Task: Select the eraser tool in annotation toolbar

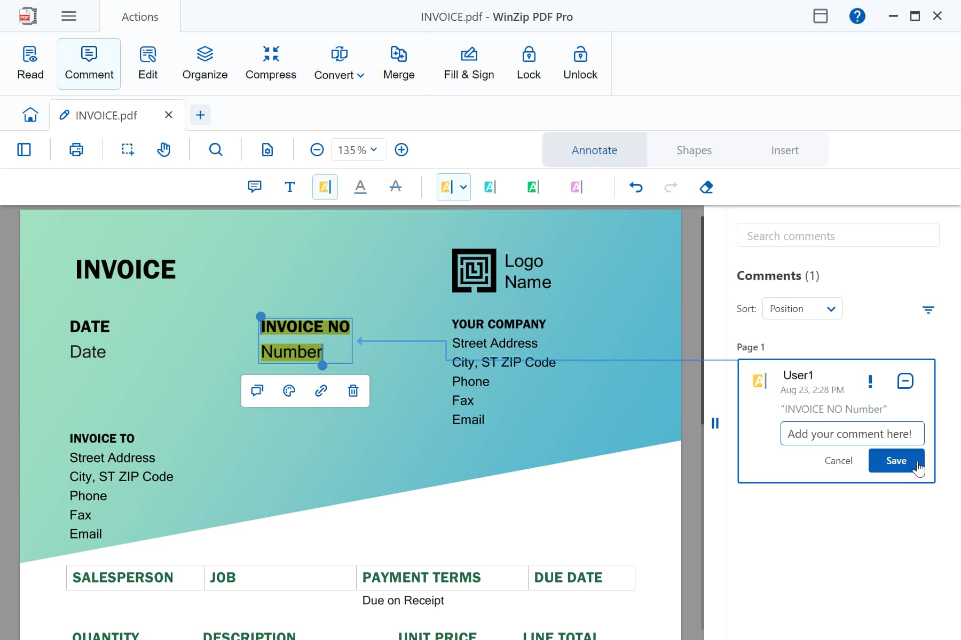Action: pos(706,187)
